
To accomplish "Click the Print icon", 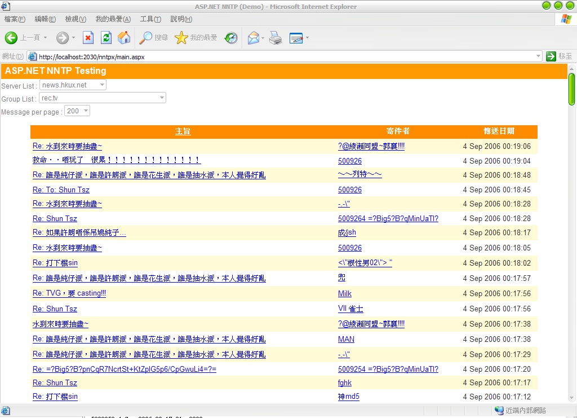I will coord(275,38).
